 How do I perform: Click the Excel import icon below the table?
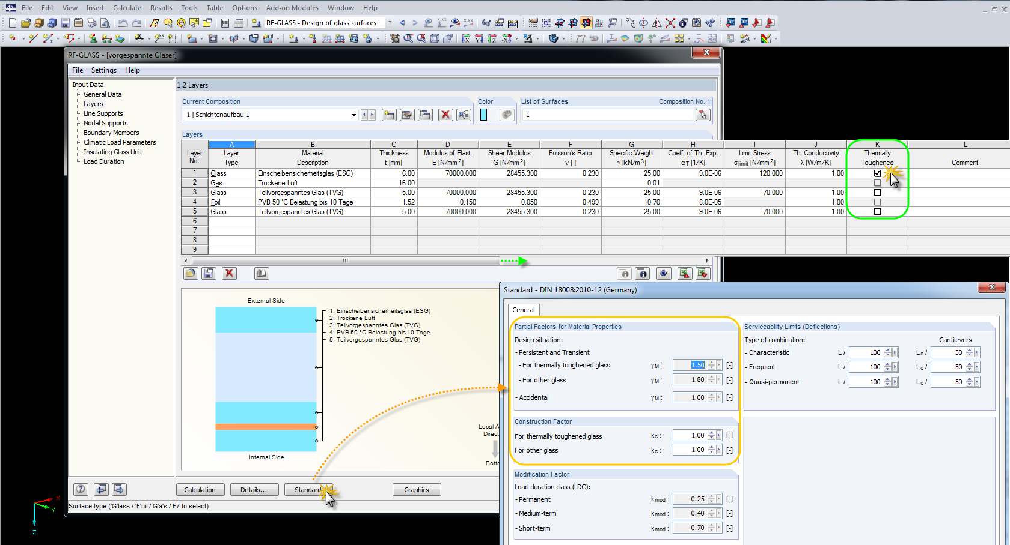point(702,273)
